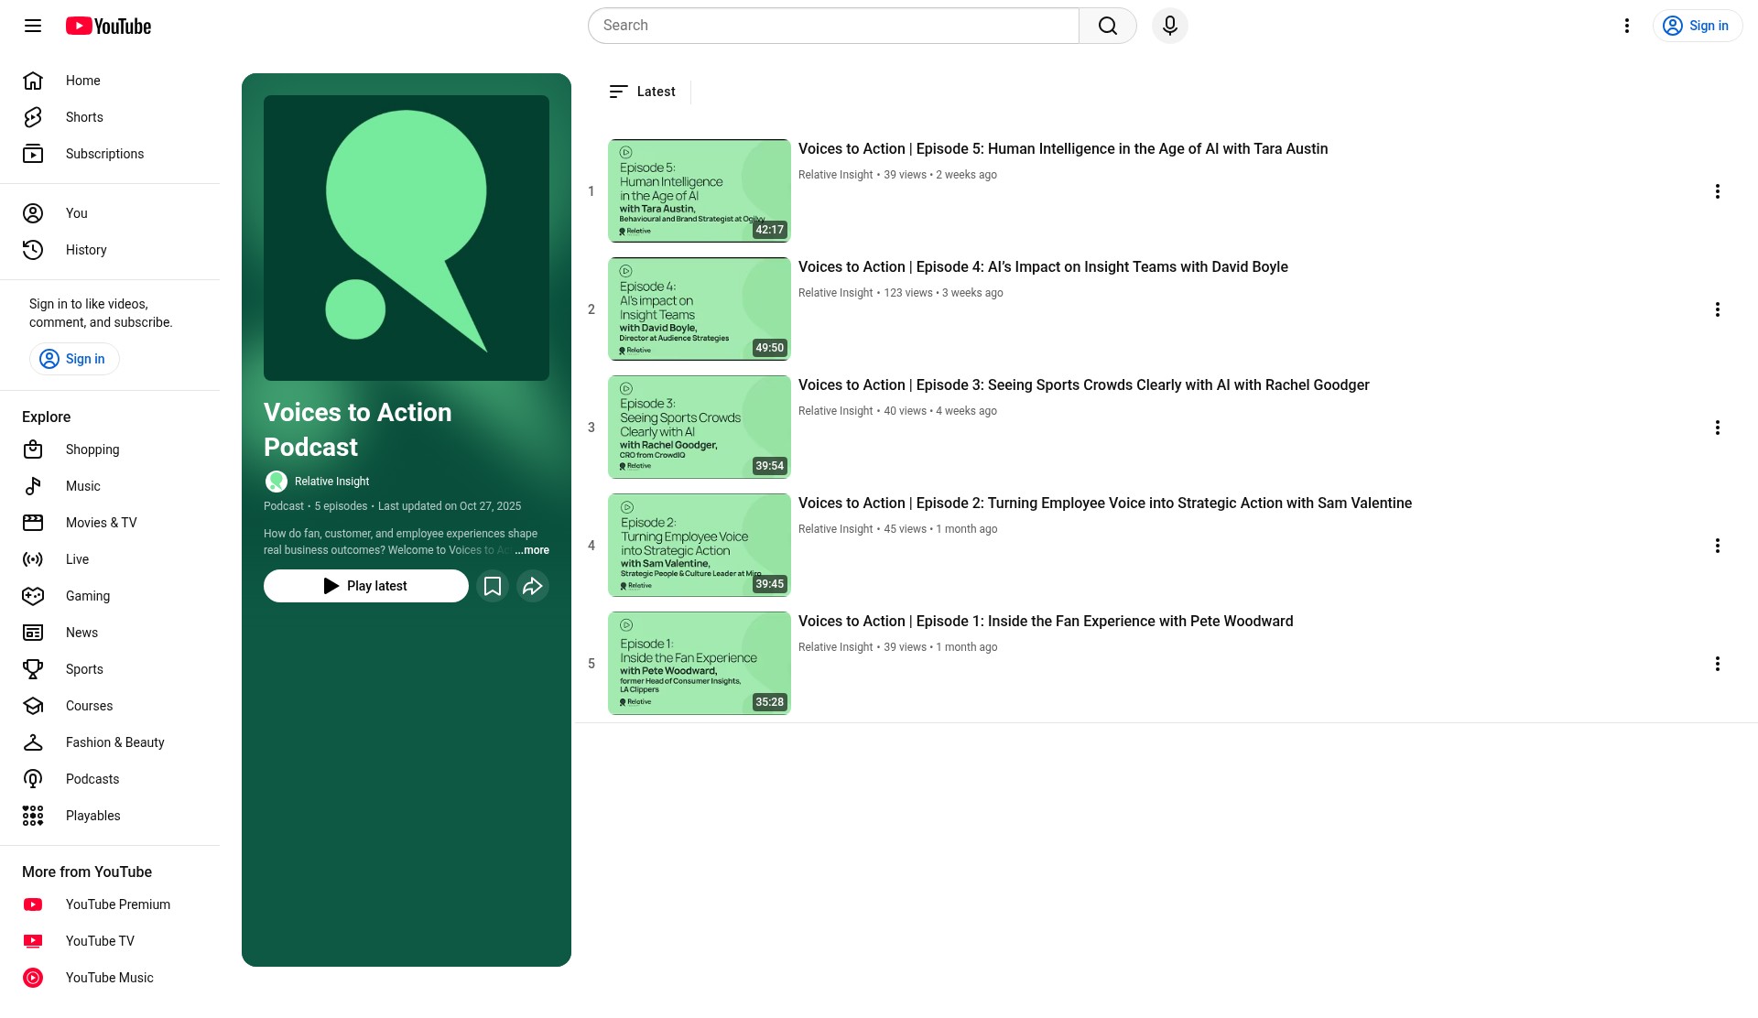Click Episode 3 Seeing Sports Crowds title
1758x1018 pixels.
pos(1084,385)
